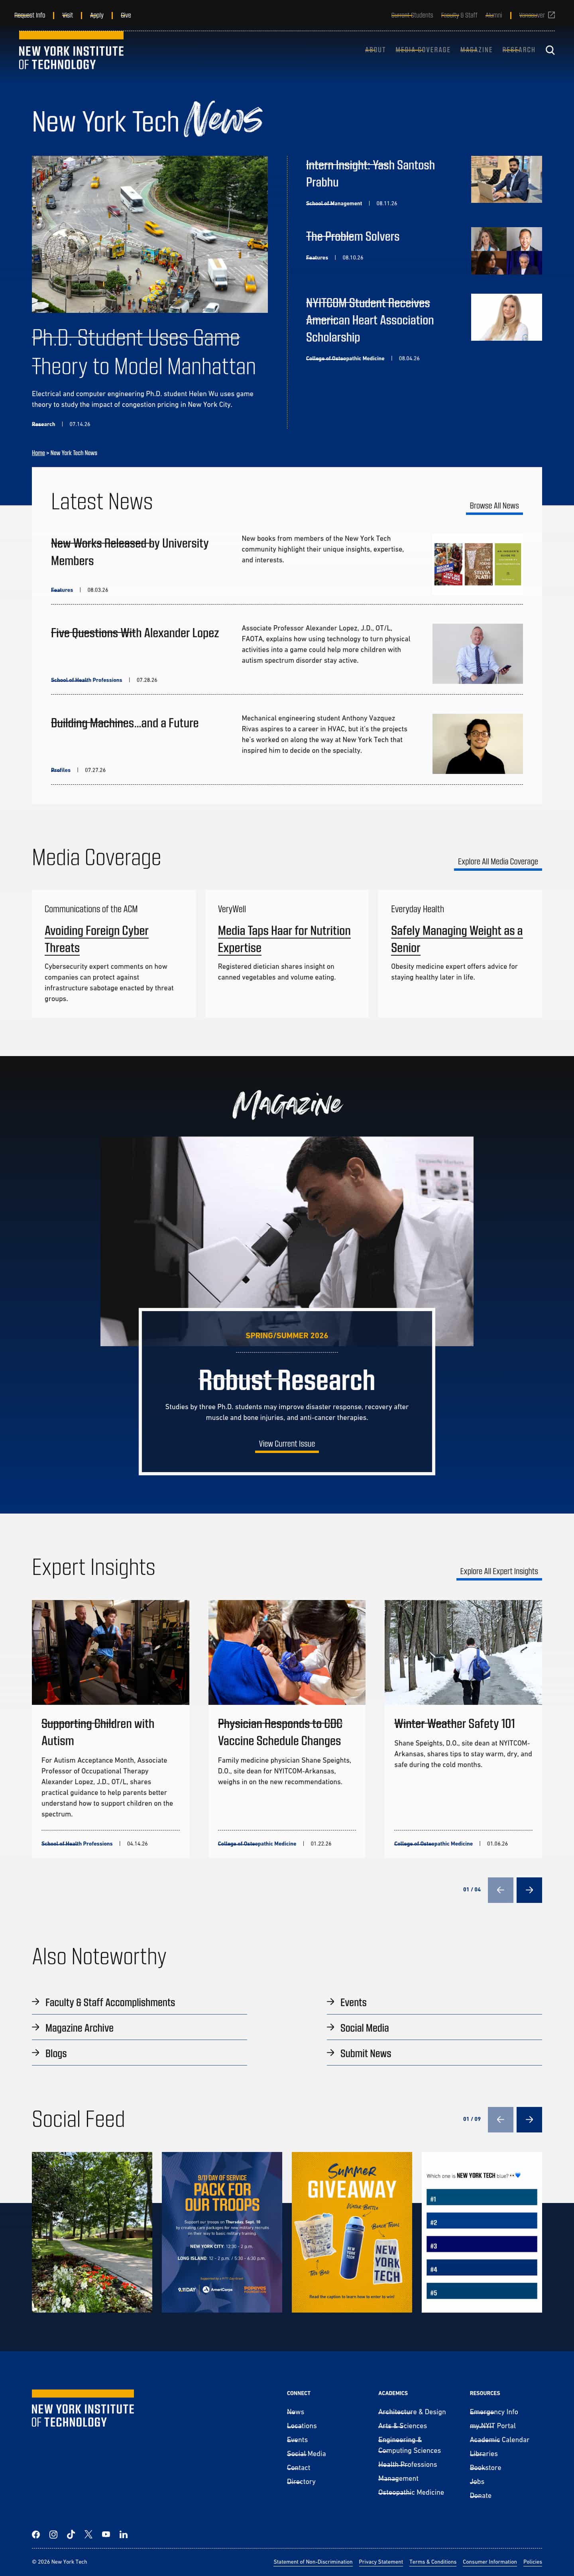Click the arrow beside Magazine Archive
574x2576 pixels.
(x=36, y=2027)
